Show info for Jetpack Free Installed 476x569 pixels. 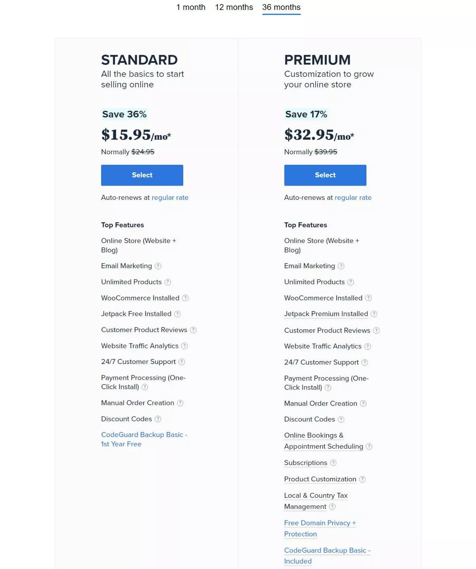tap(177, 314)
